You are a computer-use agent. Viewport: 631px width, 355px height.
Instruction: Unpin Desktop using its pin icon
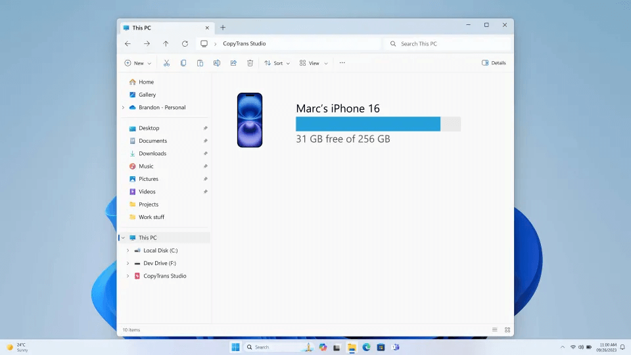(205, 128)
